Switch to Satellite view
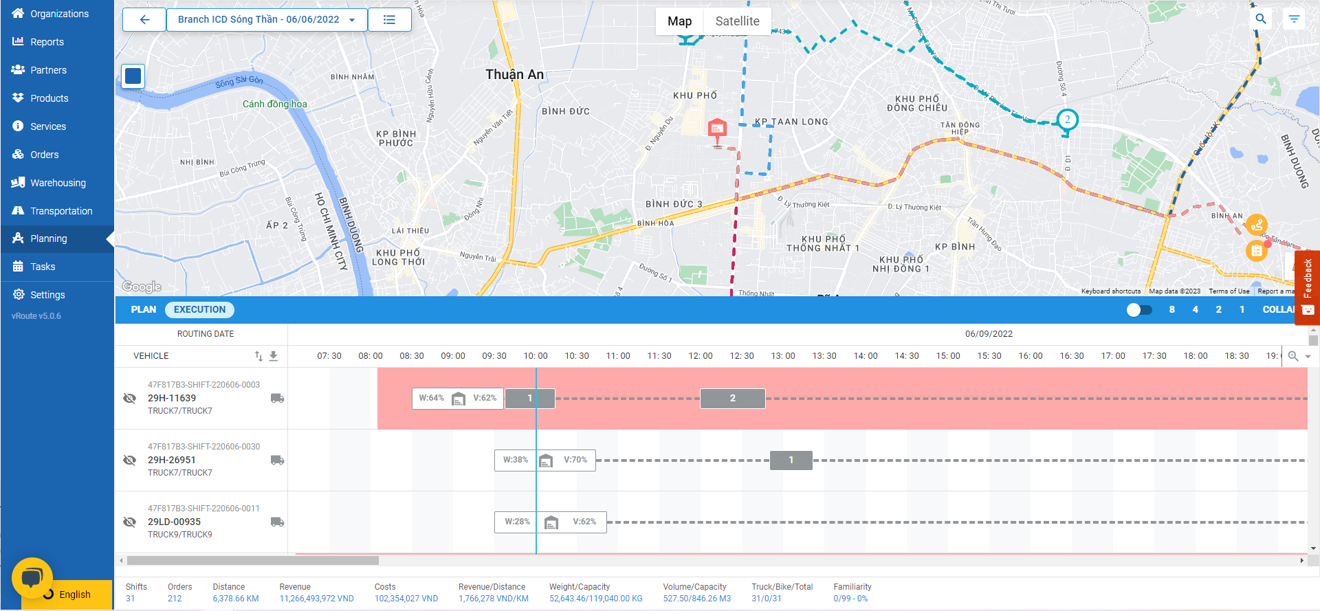 (x=737, y=21)
